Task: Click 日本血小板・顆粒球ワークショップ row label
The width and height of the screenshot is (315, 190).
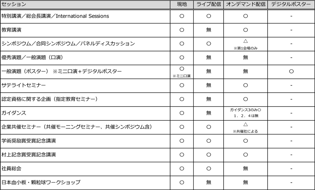Action: (41, 182)
